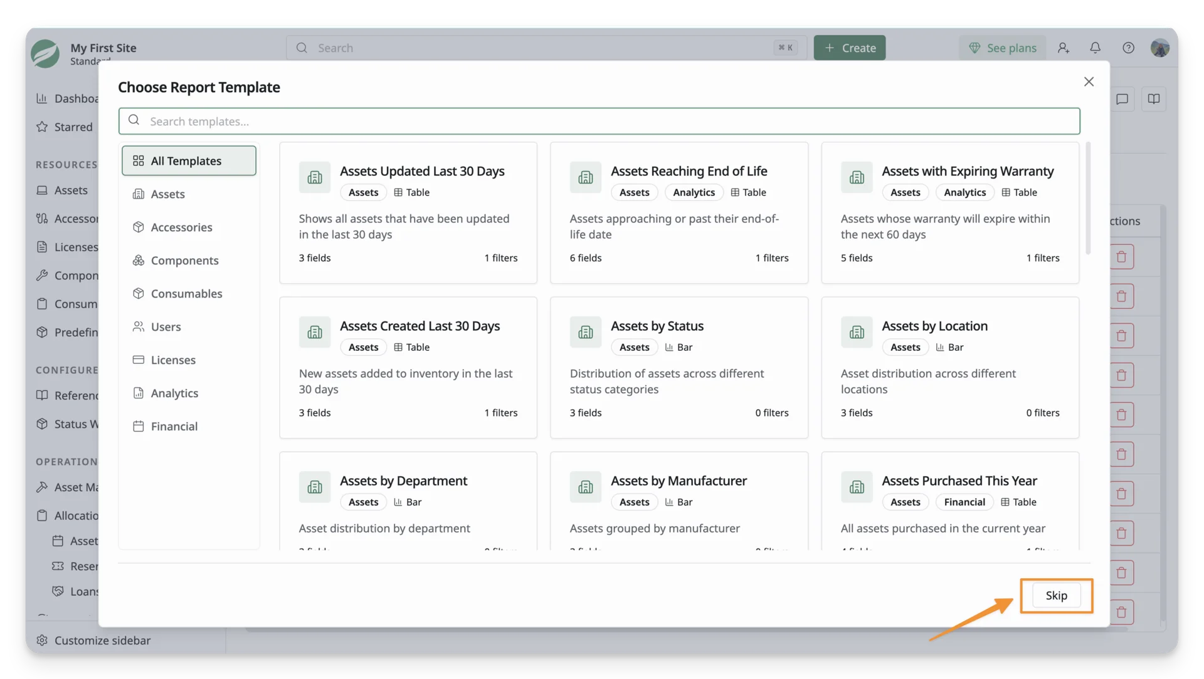Open See plans

(1002, 48)
